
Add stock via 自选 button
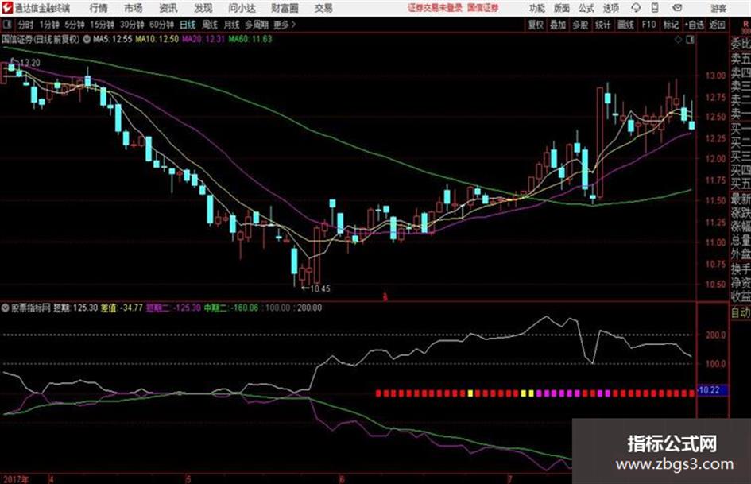(x=695, y=25)
